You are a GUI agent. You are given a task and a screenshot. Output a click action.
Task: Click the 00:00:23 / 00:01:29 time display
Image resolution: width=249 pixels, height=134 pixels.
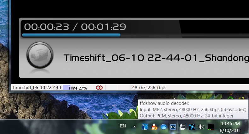click(75, 27)
